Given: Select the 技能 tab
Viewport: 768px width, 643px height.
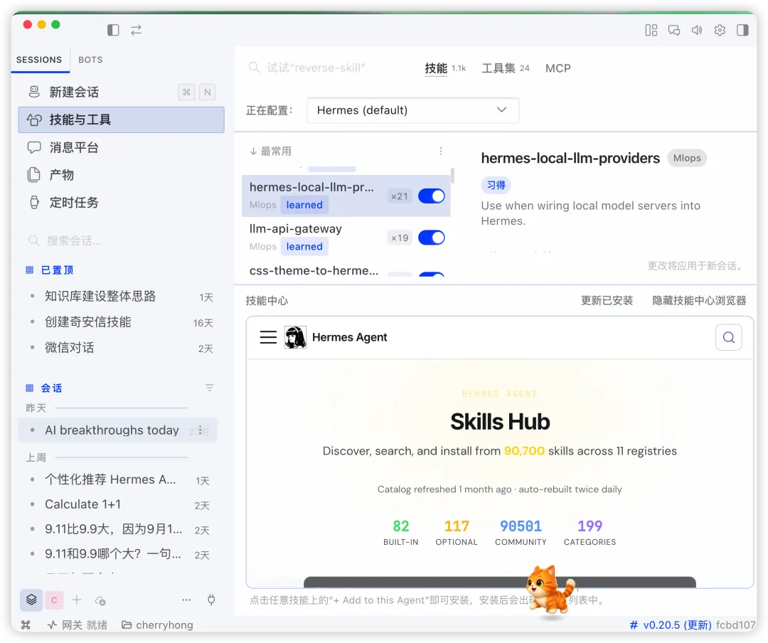Looking at the screenshot, I should pos(444,68).
